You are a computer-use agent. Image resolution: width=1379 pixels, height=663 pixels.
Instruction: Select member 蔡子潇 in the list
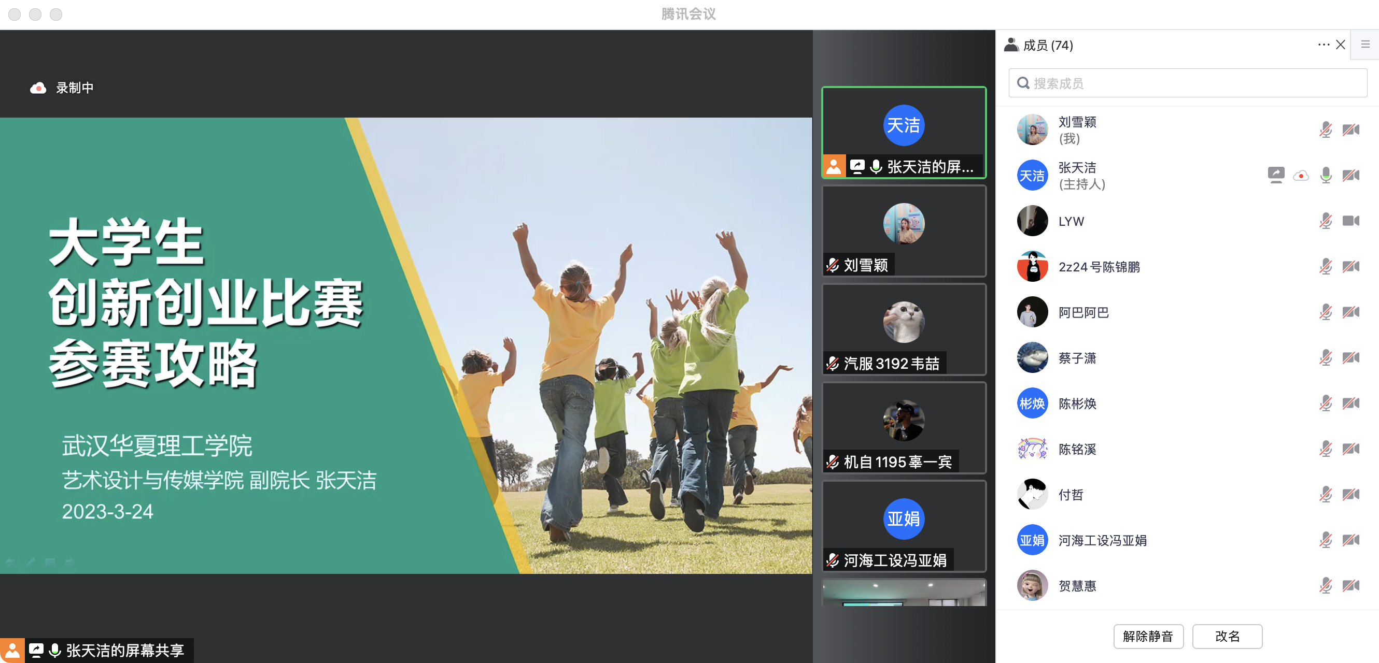click(1078, 358)
